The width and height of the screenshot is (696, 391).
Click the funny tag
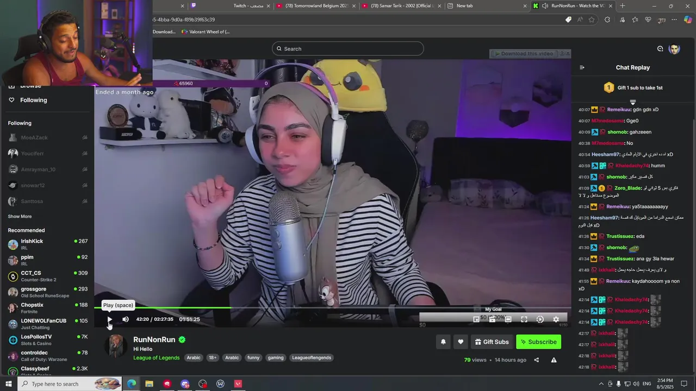(253, 358)
